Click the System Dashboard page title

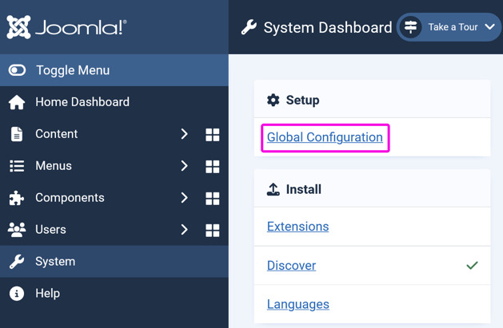(328, 27)
